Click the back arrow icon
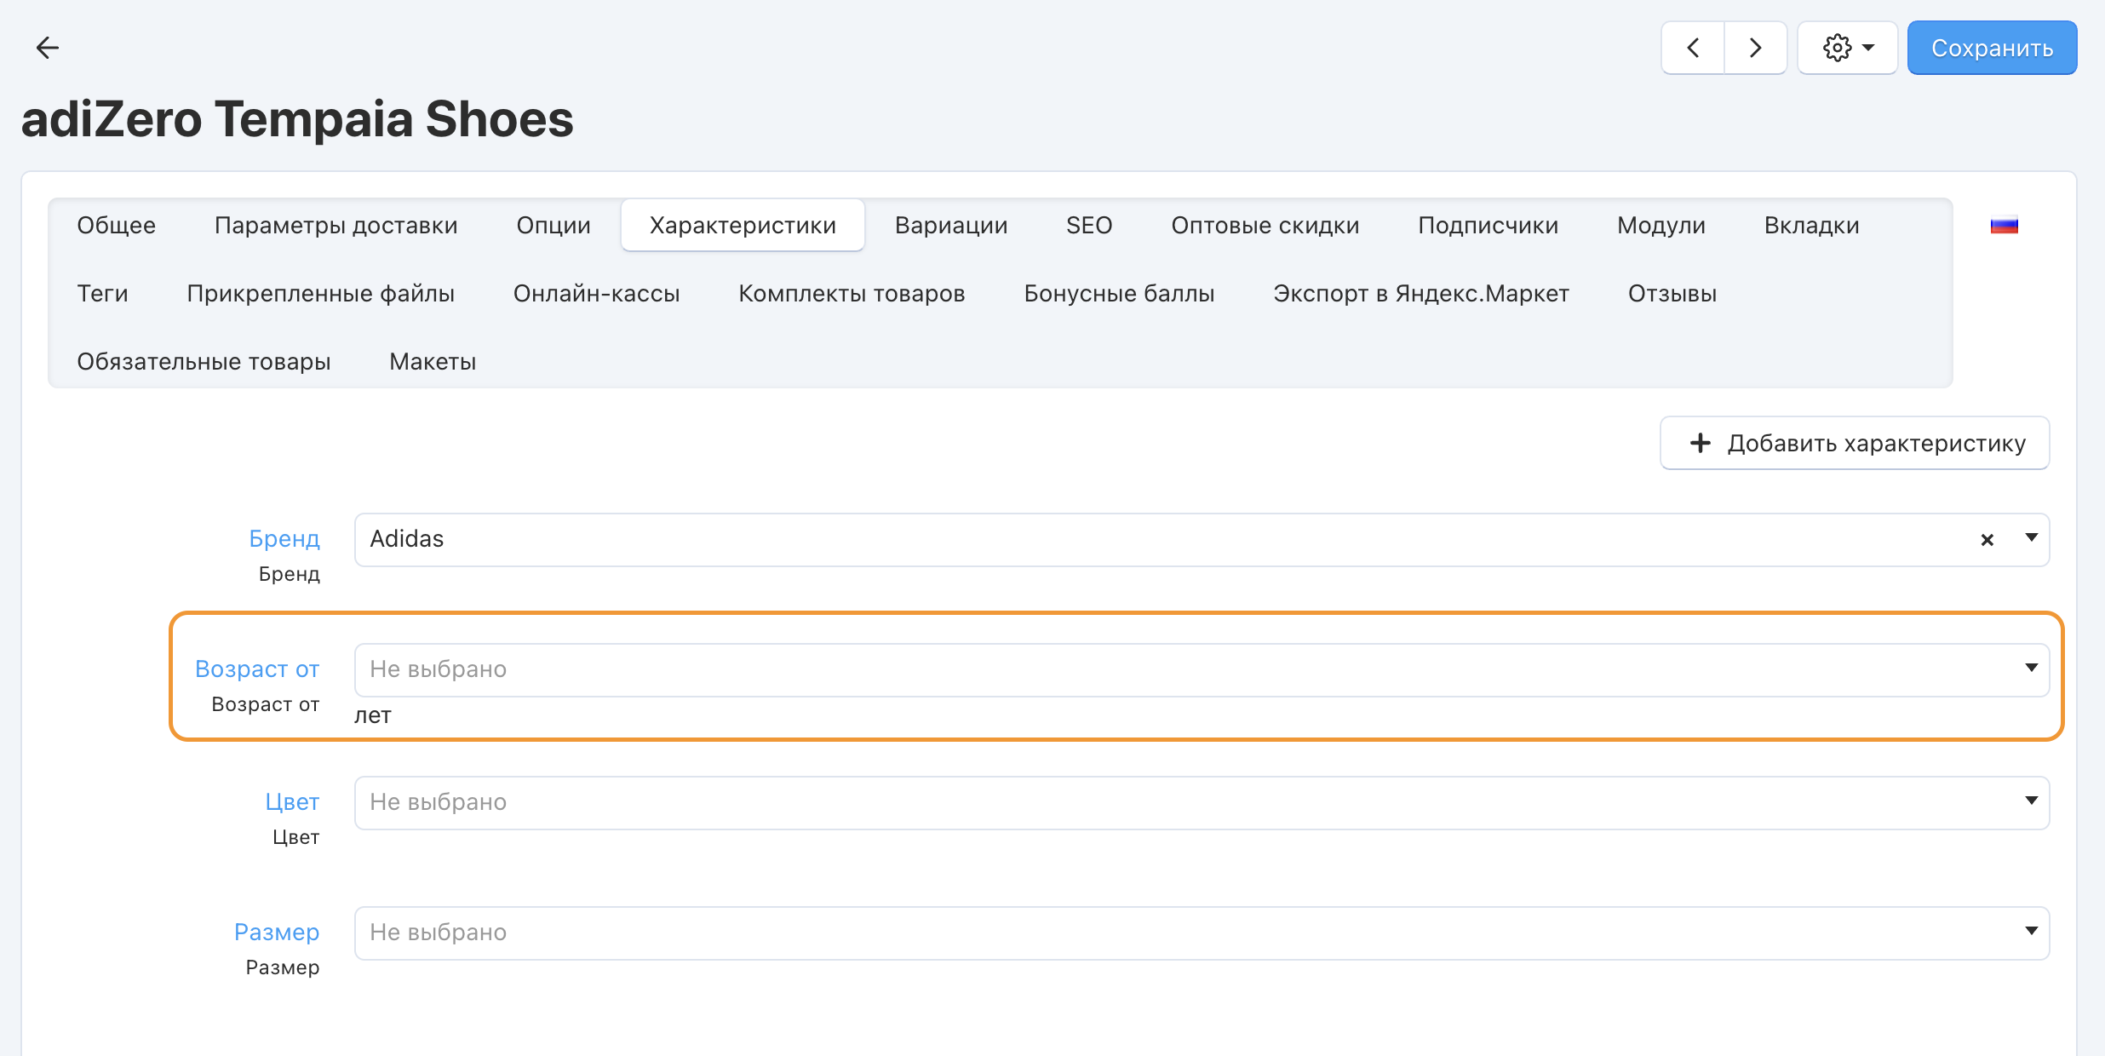Viewport: 2105px width, 1056px height. pyautogui.click(x=48, y=48)
